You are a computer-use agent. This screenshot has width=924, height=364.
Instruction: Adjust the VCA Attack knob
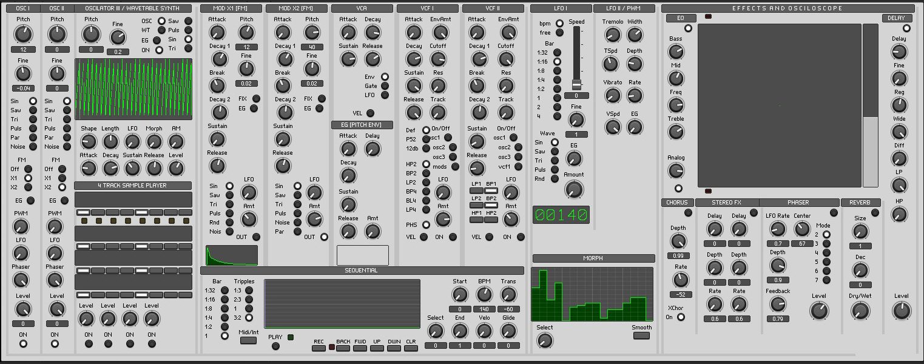click(x=348, y=32)
